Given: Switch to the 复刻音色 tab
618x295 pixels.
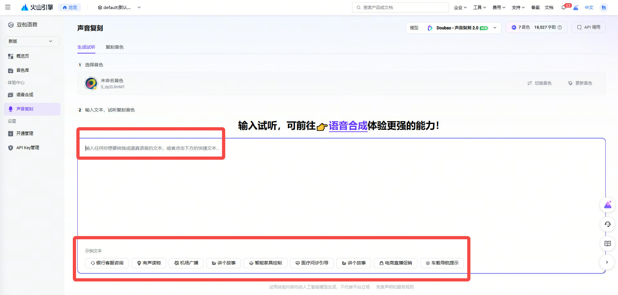Looking at the screenshot, I should [114, 47].
